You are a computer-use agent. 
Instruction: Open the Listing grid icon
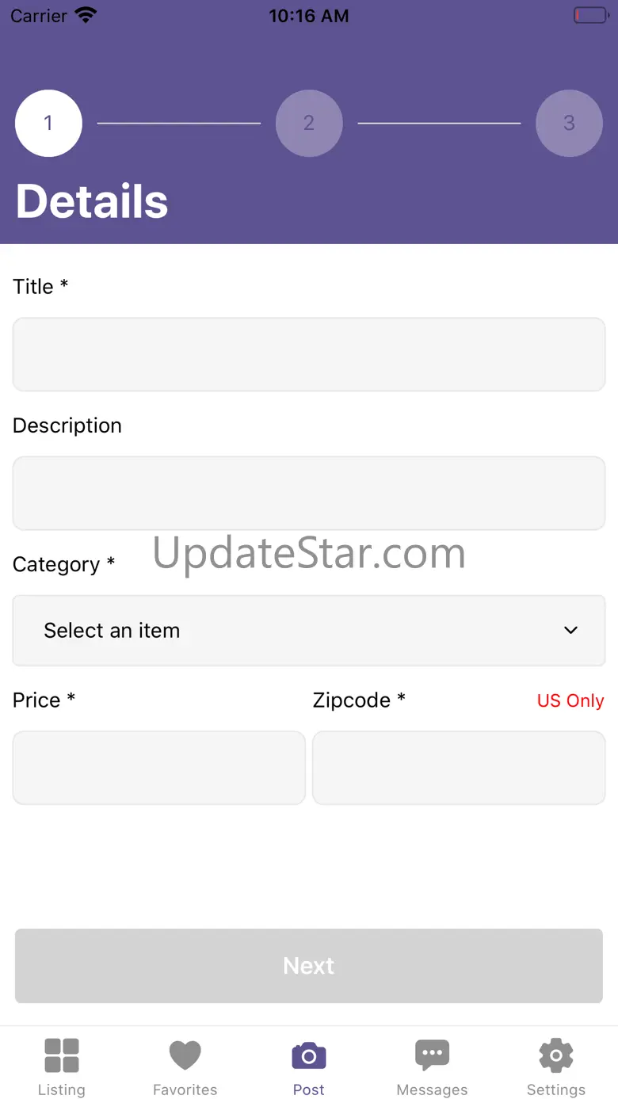[x=62, y=1055]
